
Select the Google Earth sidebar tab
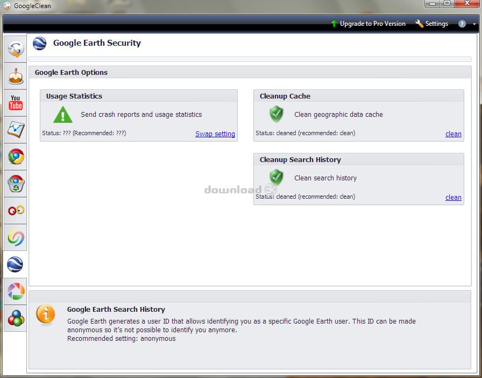coord(16,264)
